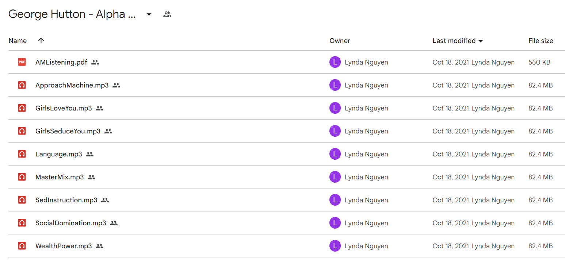Select the WealthPower.mp3 file name
The image size is (565, 272).
click(x=64, y=246)
